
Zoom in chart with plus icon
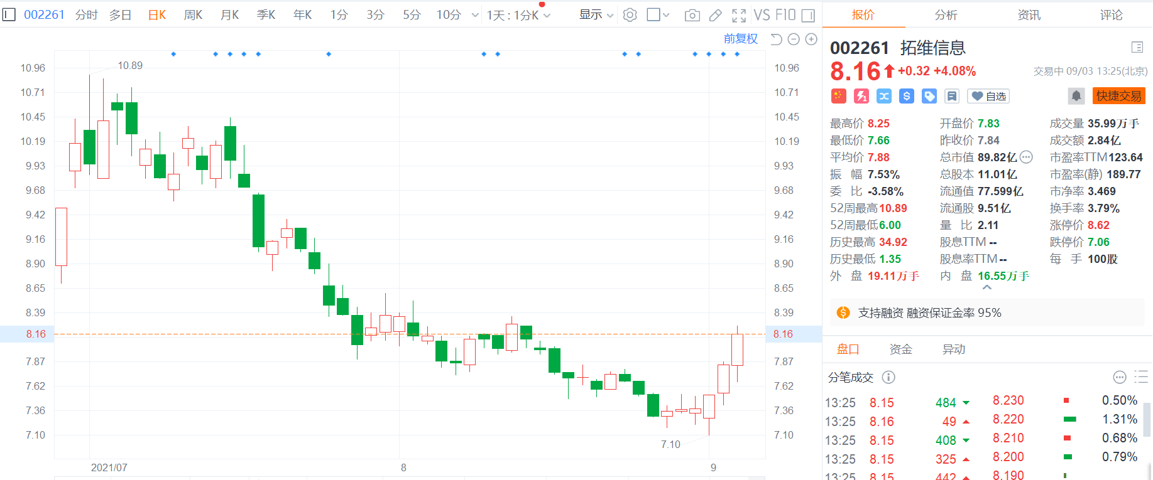pos(811,40)
